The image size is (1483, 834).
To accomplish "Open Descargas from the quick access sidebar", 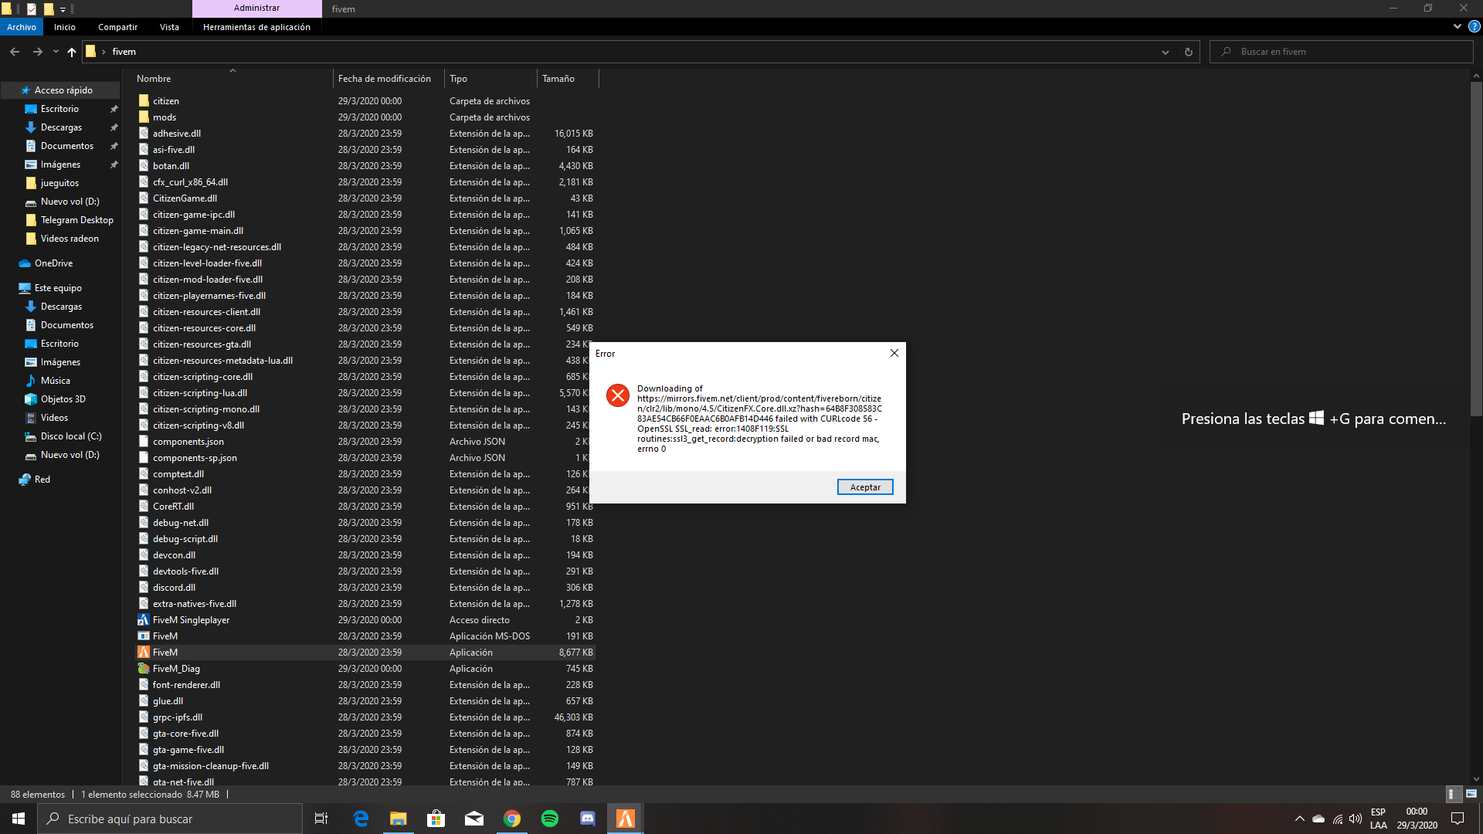I will [60, 127].
